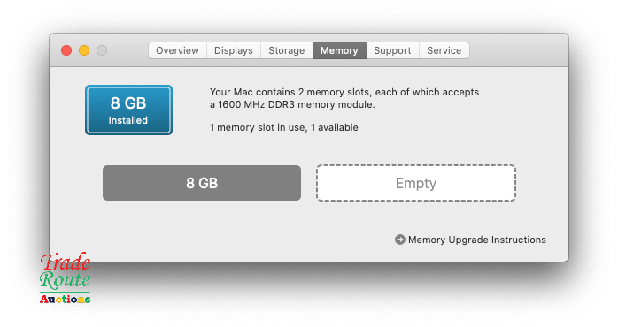Click the blue 8 GB Installed badge
The image size is (618, 327).
129,110
